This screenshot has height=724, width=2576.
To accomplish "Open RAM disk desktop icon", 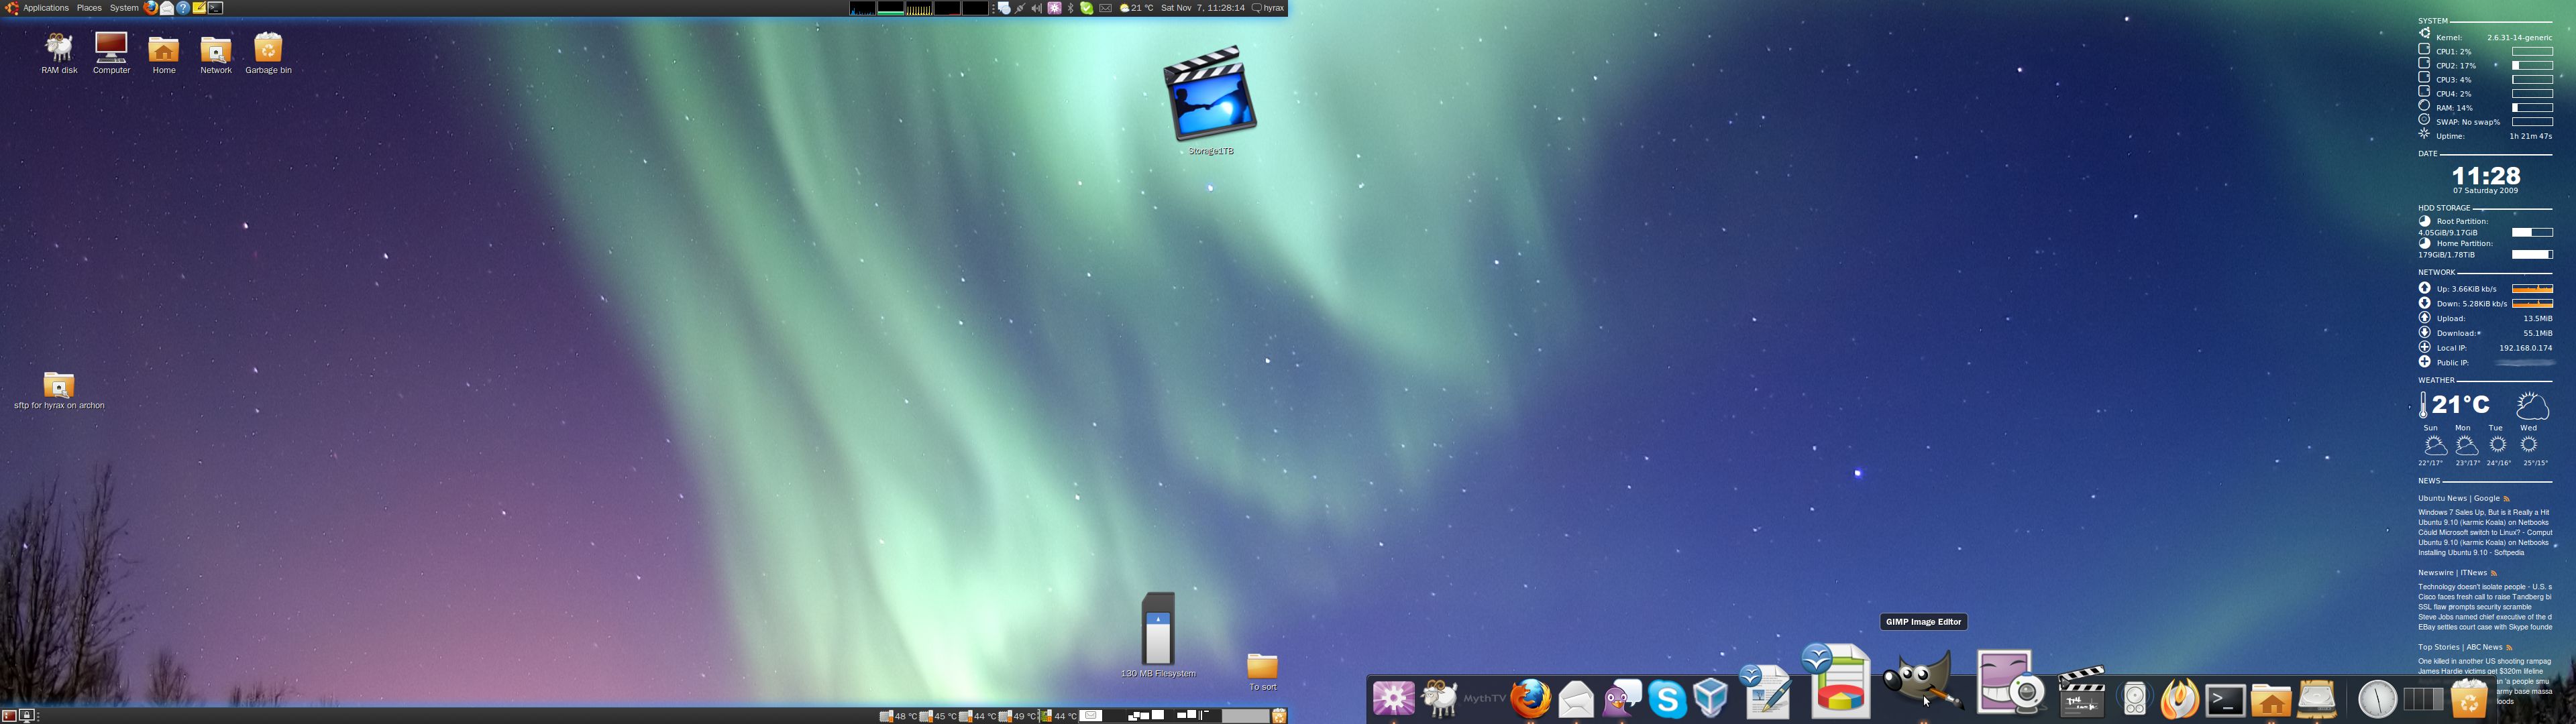I will (59, 54).
